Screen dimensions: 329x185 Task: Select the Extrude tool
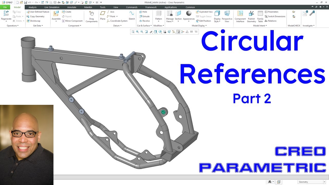pyautogui.click(x=144, y=16)
